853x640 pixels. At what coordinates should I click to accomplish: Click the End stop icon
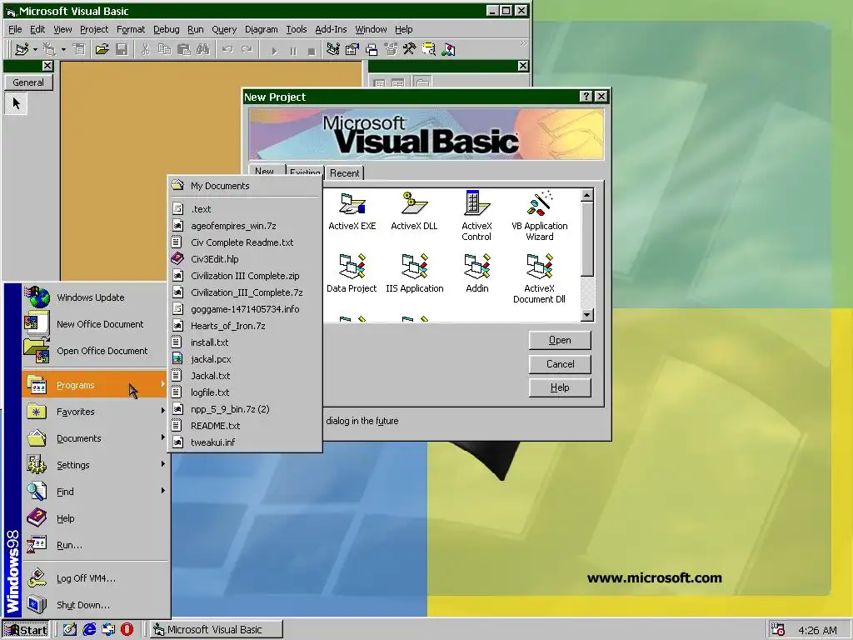[x=312, y=51]
